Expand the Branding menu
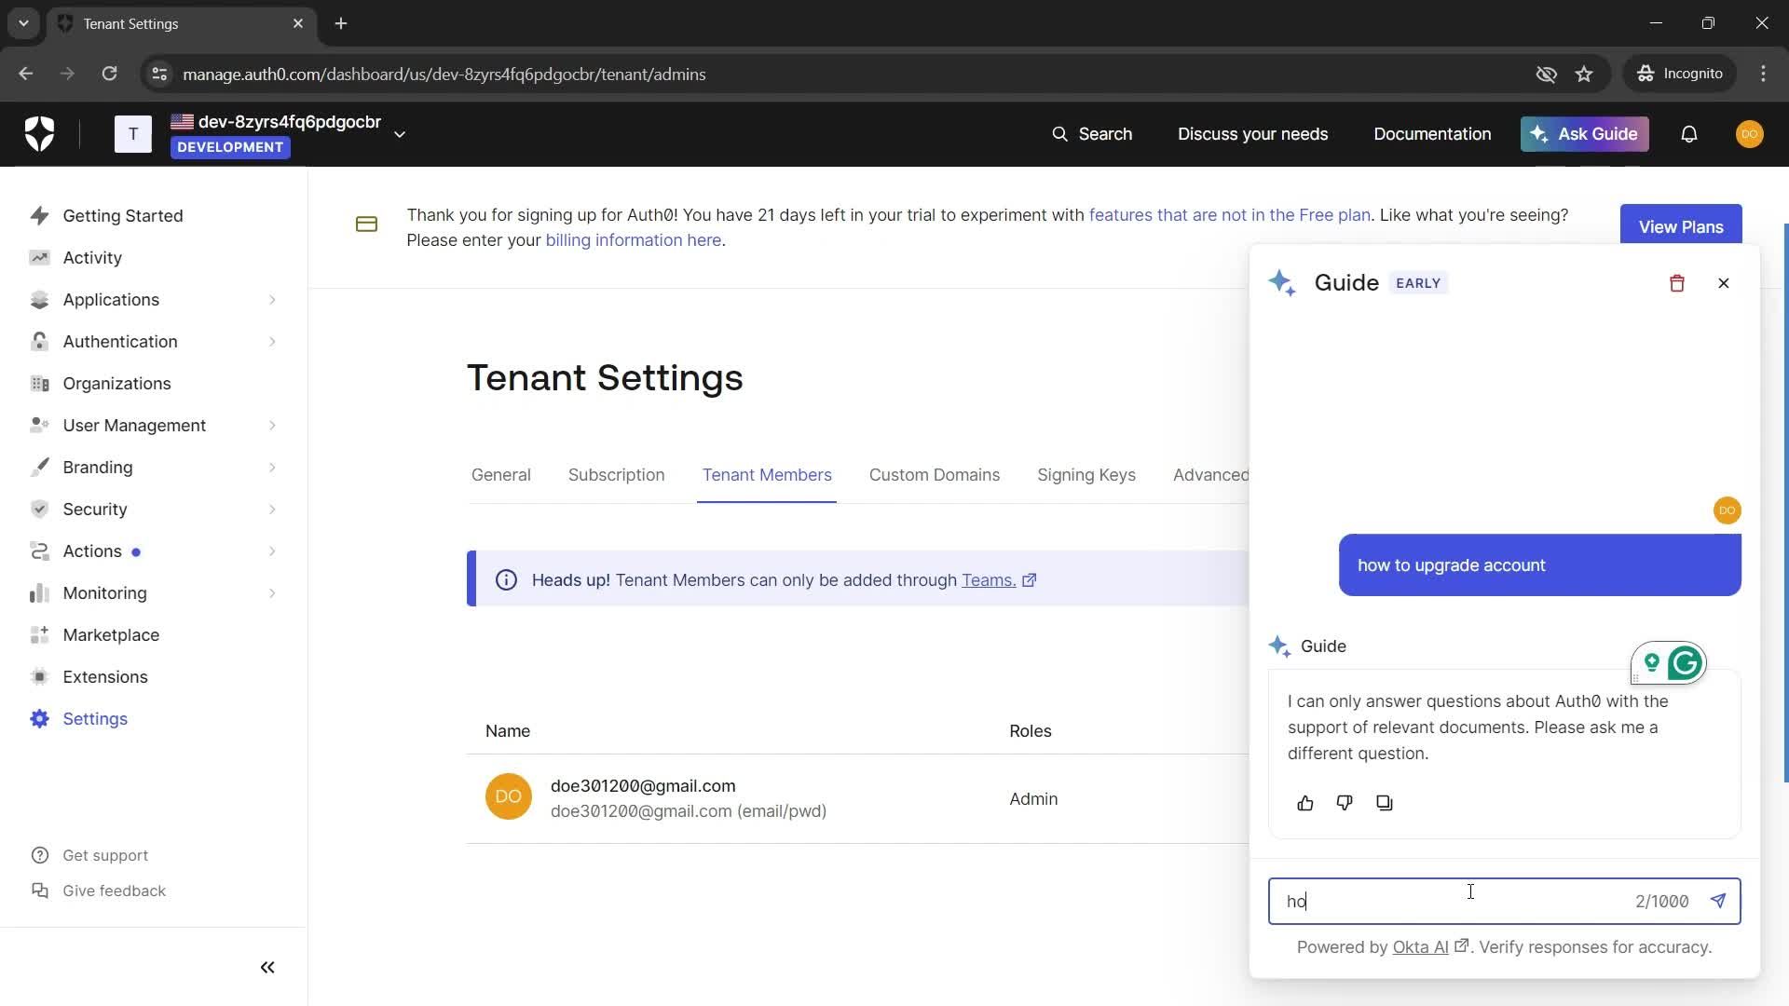Image resolution: width=1789 pixels, height=1006 pixels. click(154, 467)
